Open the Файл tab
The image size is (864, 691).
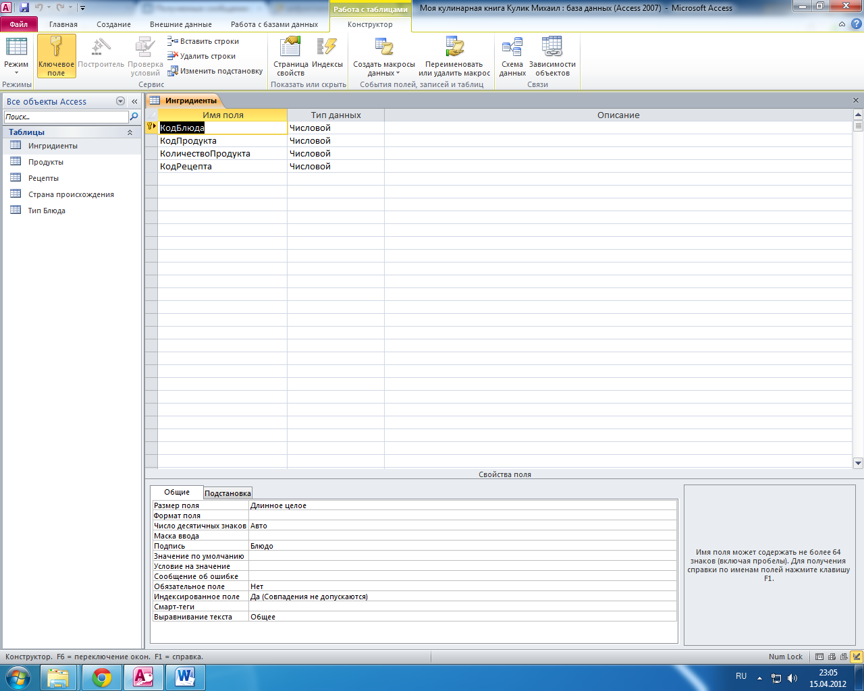coord(18,24)
